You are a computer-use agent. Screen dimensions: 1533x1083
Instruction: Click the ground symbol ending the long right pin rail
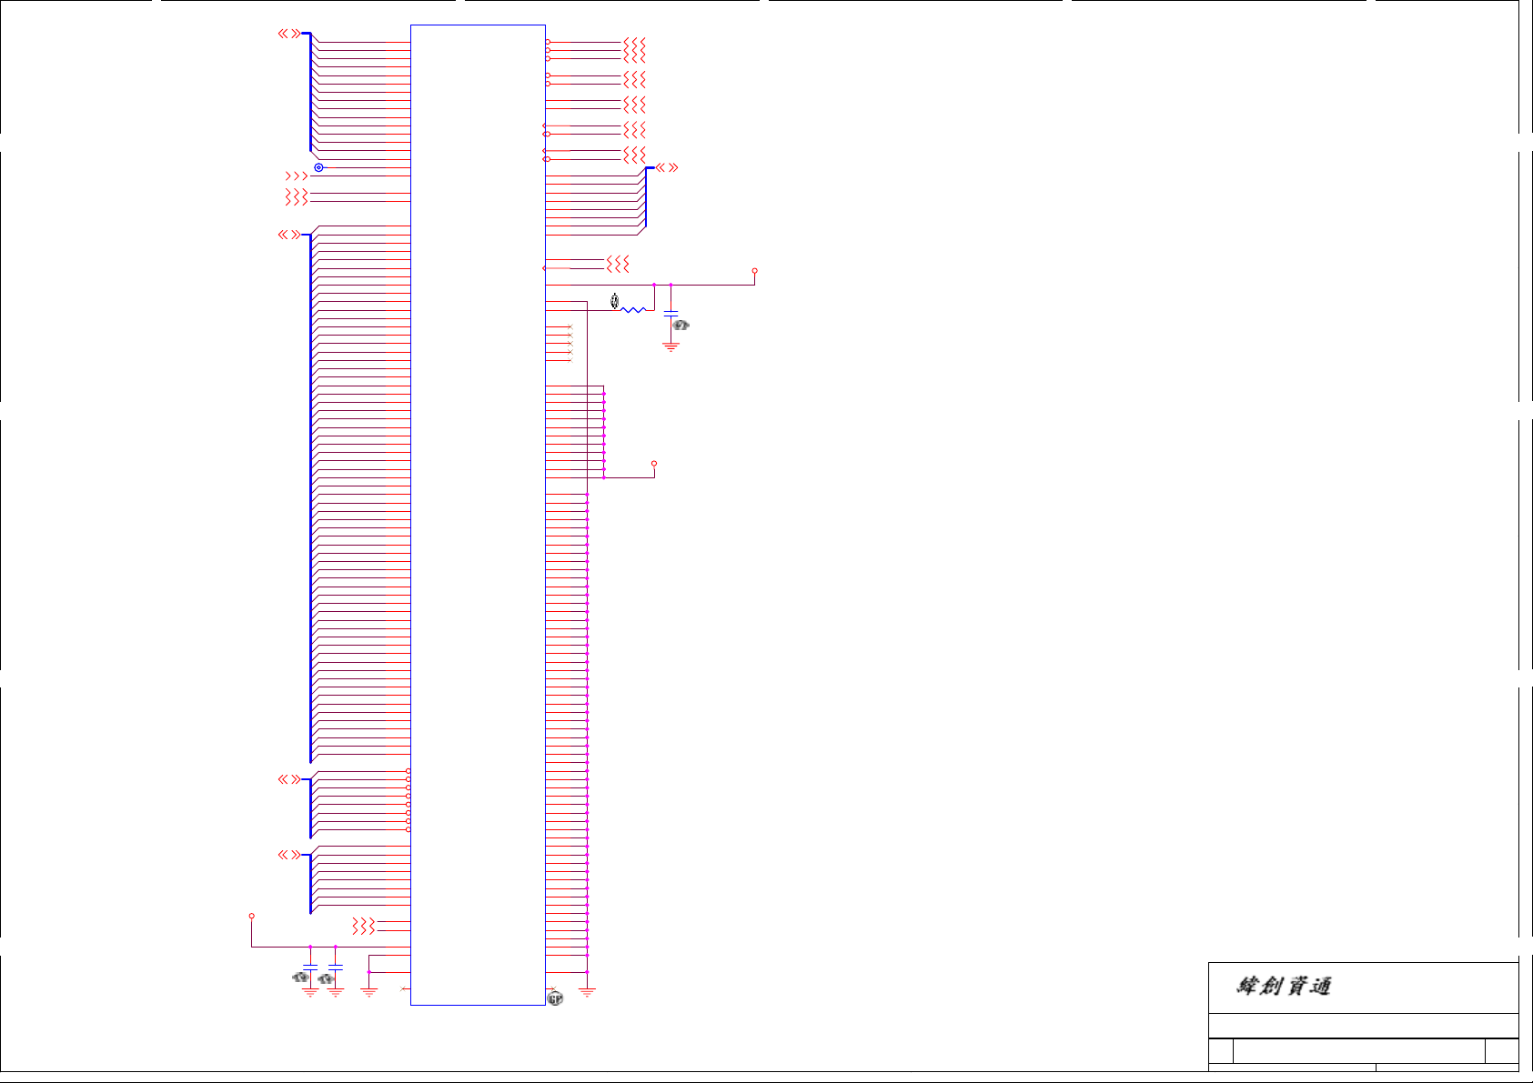587,993
